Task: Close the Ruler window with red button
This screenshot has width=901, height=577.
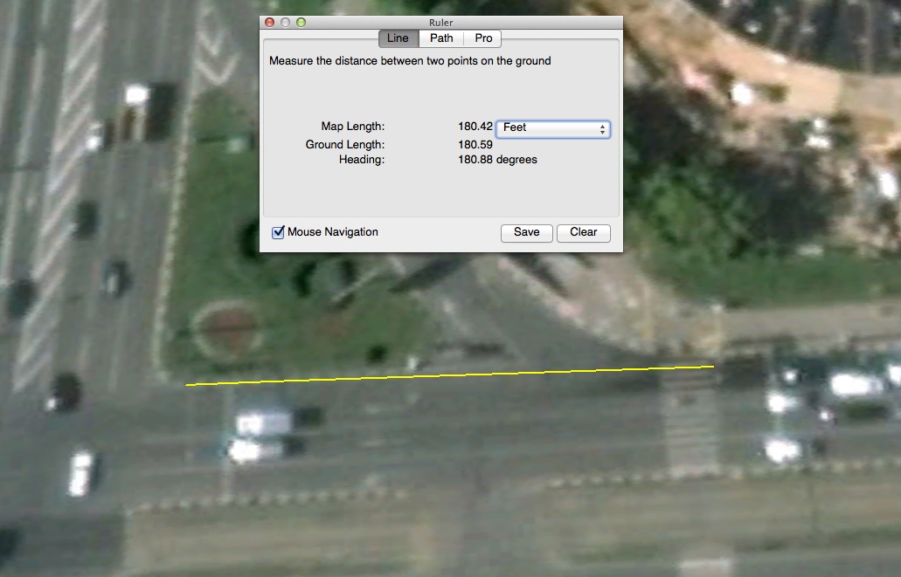Action: click(270, 23)
